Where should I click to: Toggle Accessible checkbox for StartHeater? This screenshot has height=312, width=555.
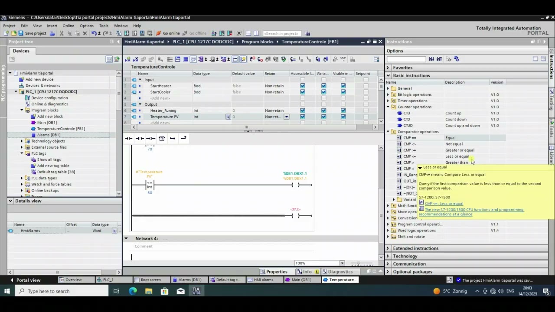[303, 86]
